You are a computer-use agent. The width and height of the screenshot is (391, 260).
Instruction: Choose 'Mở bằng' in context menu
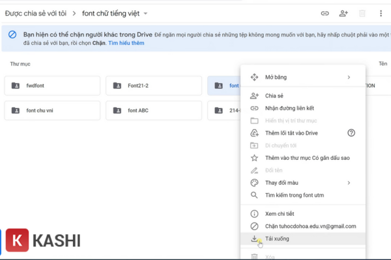[x=303, y=77]
